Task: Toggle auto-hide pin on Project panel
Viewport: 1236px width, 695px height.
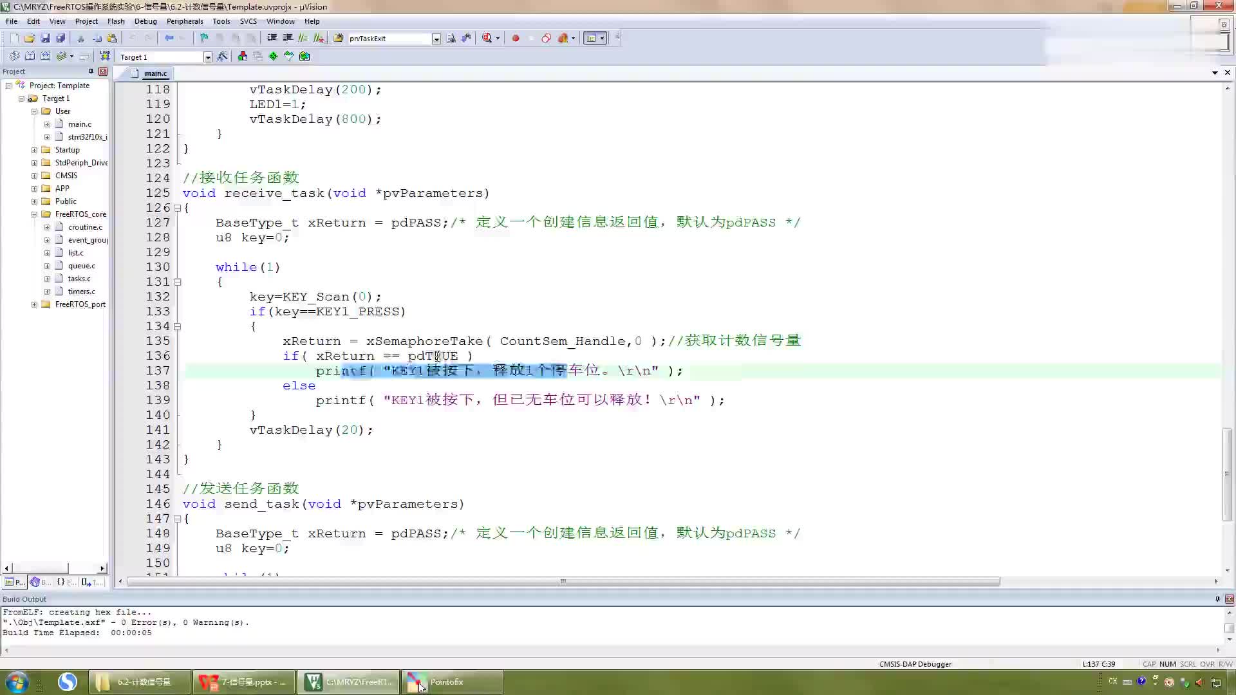Action: 91,71
